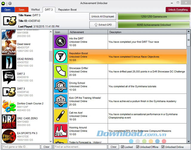This screenshot has height=150, width=191.
Task: Click achievement list scroll-down arrow
Action: [189, 141]
